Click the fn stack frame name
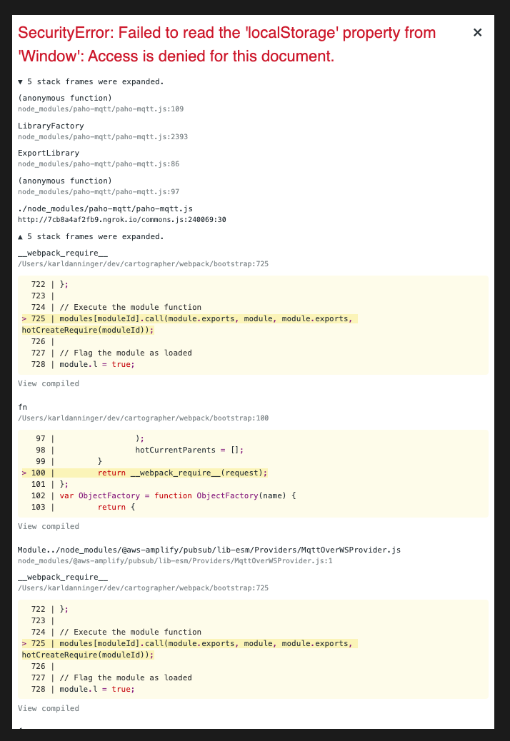Image resolution: width=510 pixels, height=741 pixels. pos(22,408)
